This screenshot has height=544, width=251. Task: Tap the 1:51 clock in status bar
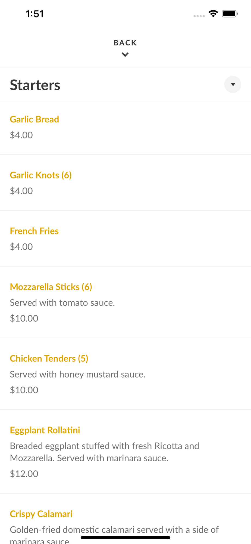pyautogui.click(x=35, y=14)
